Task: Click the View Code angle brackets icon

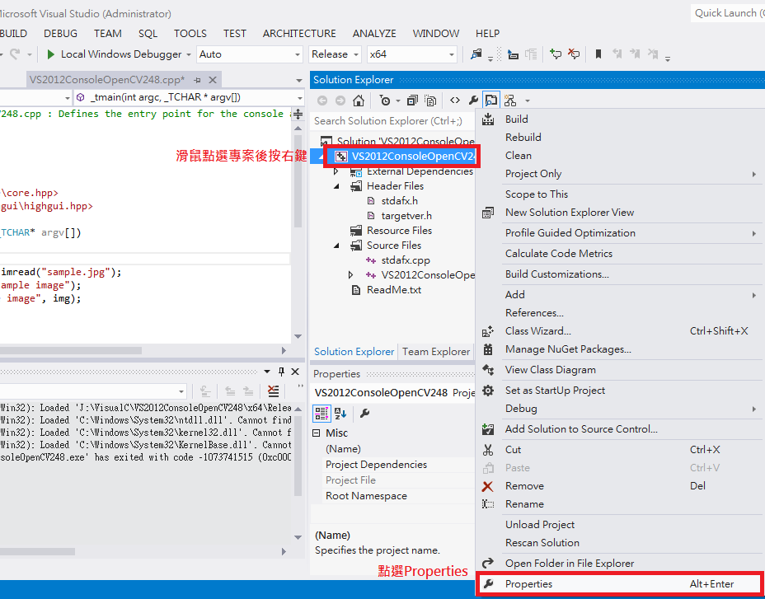Action: coord(455,101)
